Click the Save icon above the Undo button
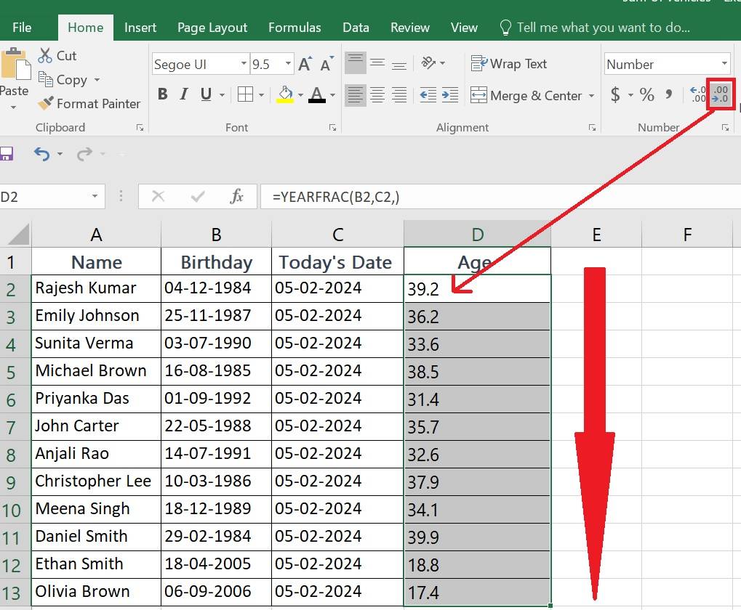Image resolution: width=741 pixels, height=610 pixels. (9, 152)
